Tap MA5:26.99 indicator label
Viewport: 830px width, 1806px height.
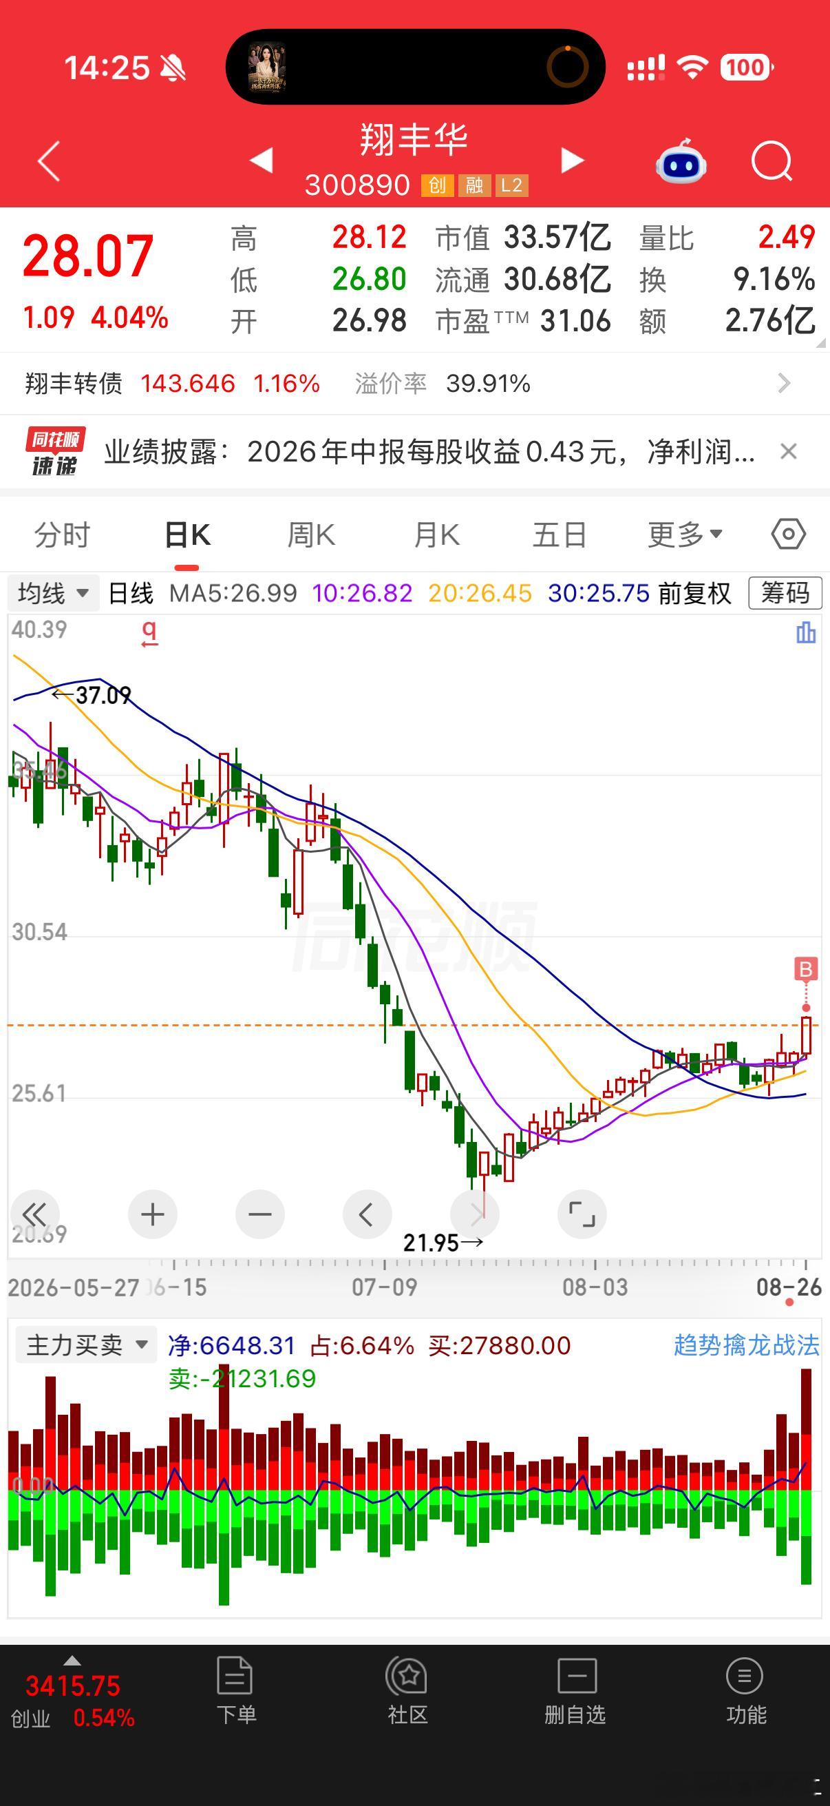click(x=233, y=593)
